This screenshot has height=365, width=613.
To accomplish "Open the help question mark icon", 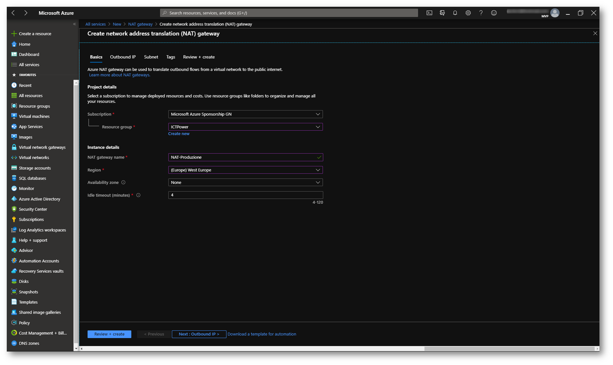I will [x=481, y=13].
